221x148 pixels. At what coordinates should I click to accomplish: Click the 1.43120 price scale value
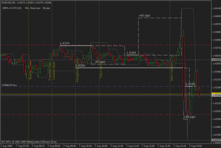(216, 103)
